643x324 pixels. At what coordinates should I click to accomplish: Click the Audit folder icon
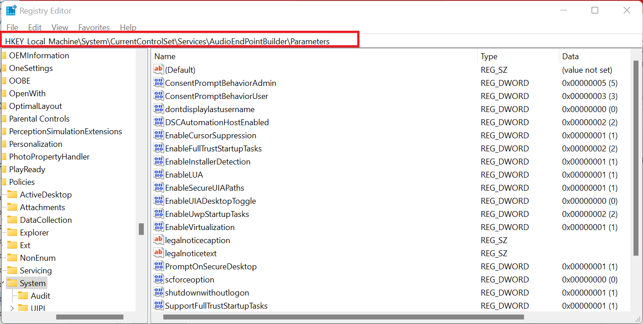(23, 296)
